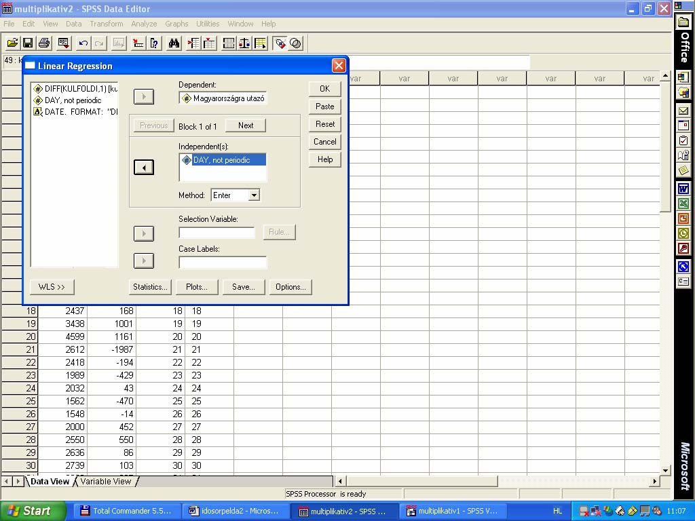Click the horizontal scrollbar right arrow
Image resolution: width=695 pixels, height=521 pixels.
(655, 481)
